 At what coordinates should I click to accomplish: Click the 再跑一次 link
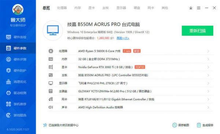click(x=123, y=38)
